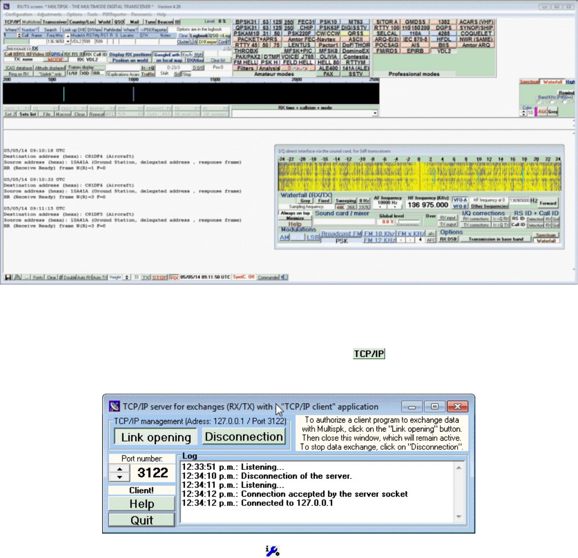Select the OLIVIA mode button
The width and height of the screenshot is (578, 558).
(x=328, y=57)
